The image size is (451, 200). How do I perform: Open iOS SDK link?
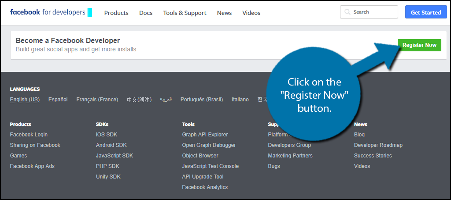[107, 134]
